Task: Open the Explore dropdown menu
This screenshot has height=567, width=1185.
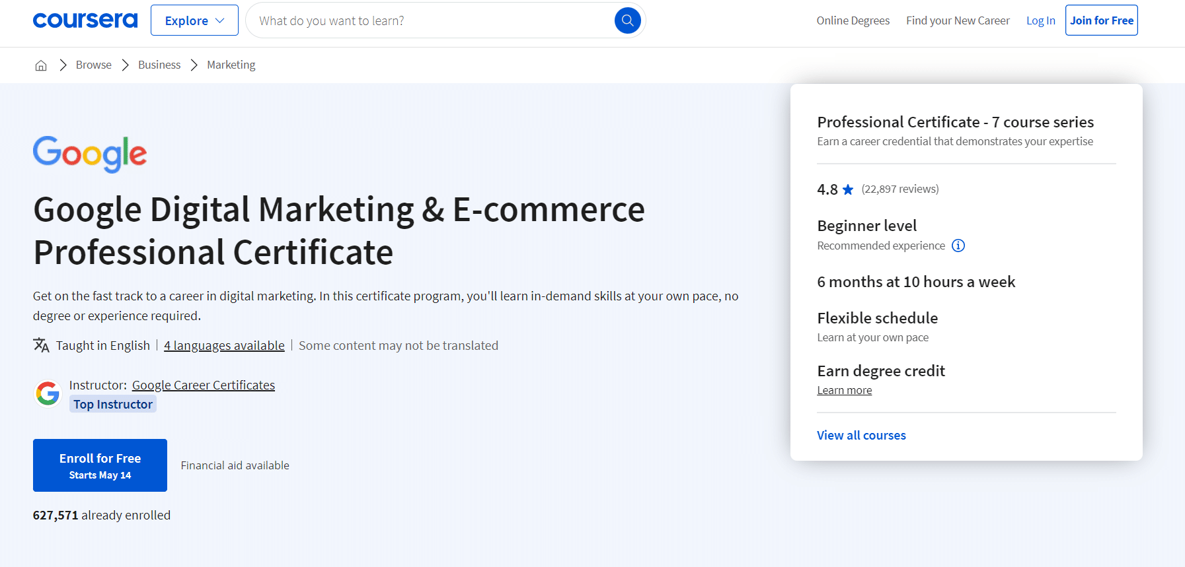Action: coord(194,20)
